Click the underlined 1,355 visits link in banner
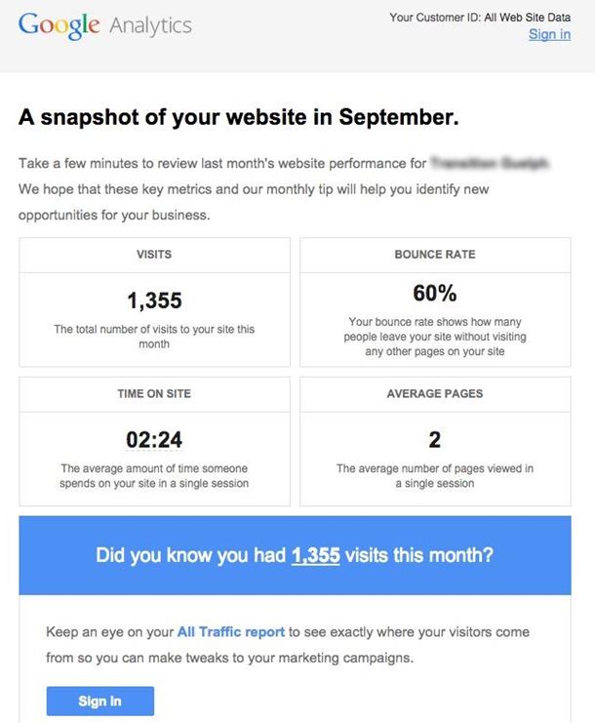 tap(316, 555)
